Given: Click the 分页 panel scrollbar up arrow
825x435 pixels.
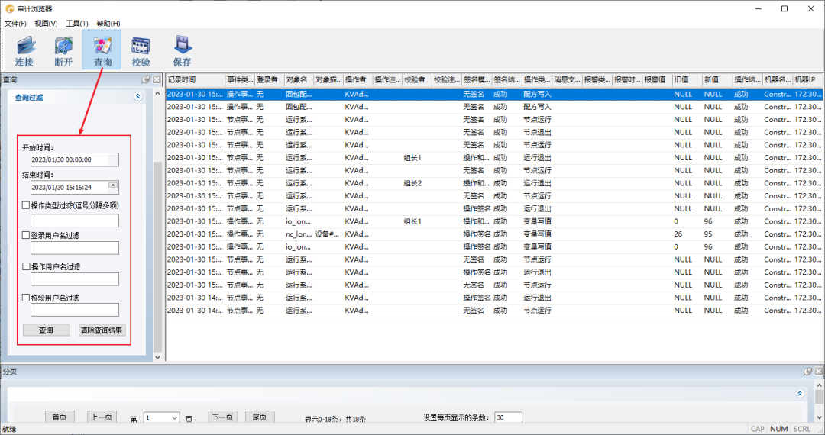Looking at the screenshot, I should click(819, 385).
